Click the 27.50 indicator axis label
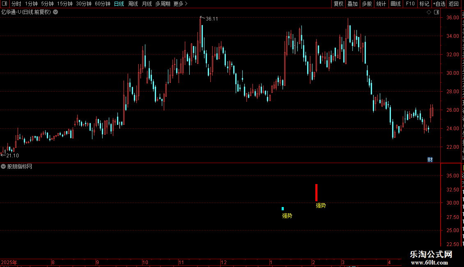This screenshot has height=267, width=464. [453, 217]
